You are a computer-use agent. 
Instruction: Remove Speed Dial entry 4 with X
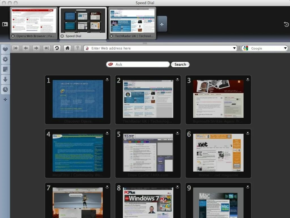click(x=107, y=133)
